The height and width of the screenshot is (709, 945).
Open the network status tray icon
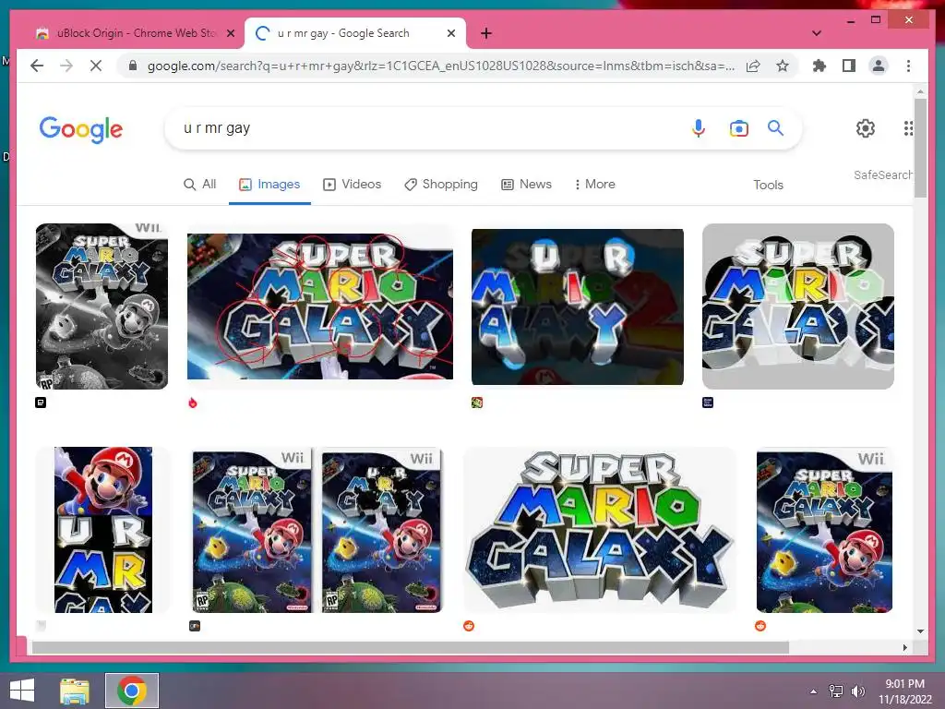(835, 691)
